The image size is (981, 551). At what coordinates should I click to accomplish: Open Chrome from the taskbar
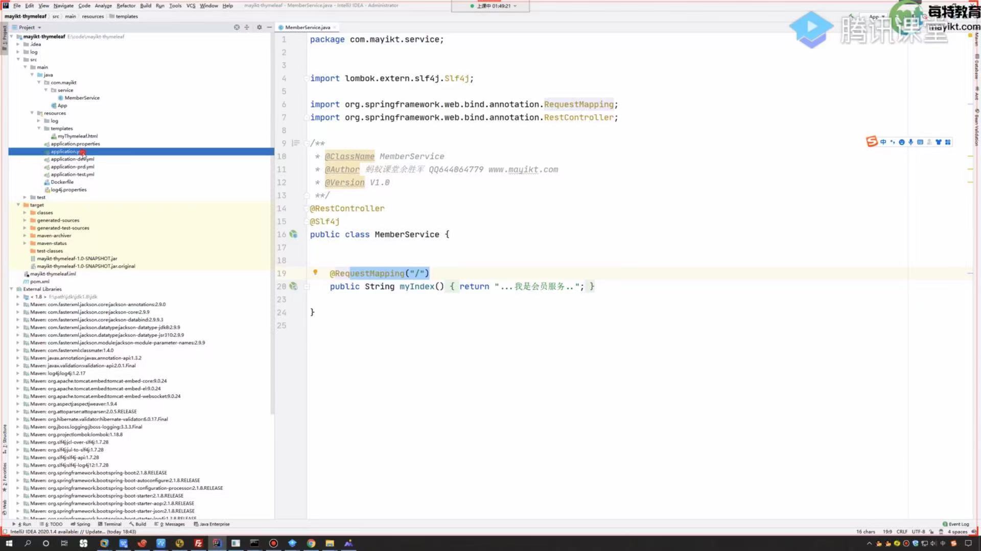pyautogui.click(x=311, y=543)
